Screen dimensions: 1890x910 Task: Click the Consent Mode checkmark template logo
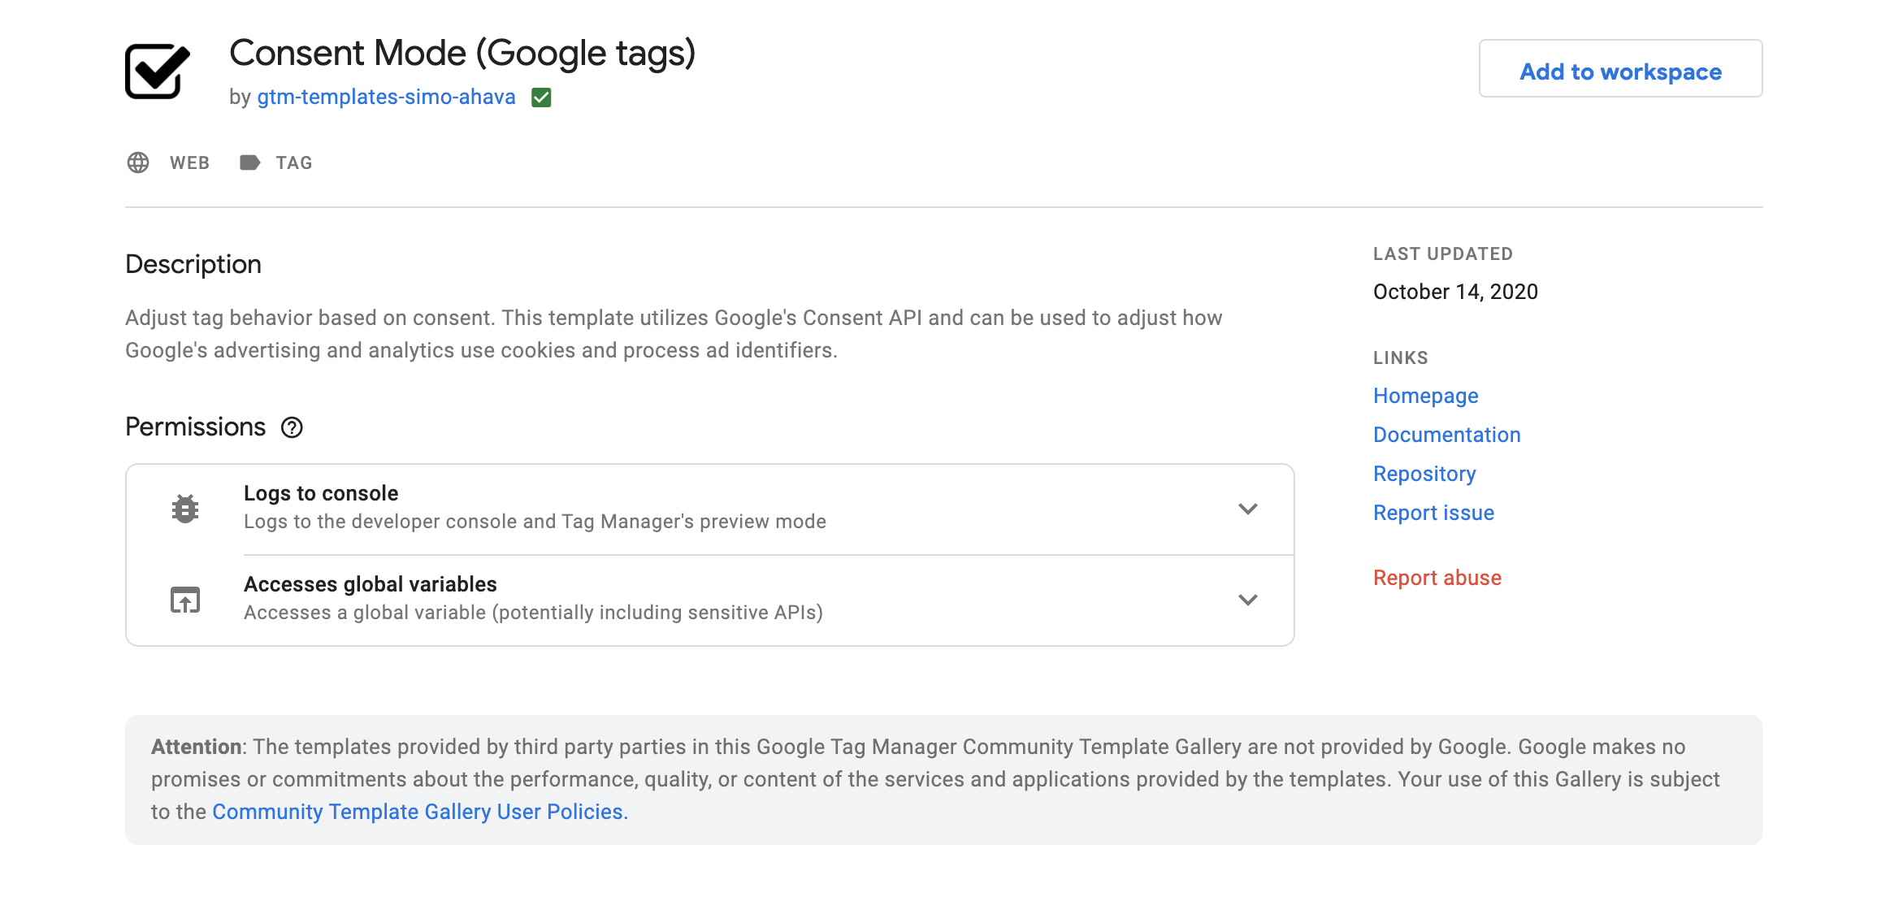[x=158, y=71]
